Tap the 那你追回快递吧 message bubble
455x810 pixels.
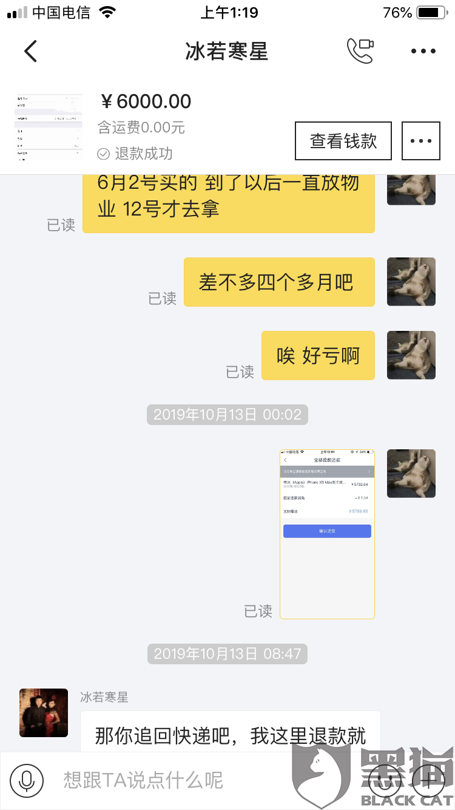(x=231, y=732)
